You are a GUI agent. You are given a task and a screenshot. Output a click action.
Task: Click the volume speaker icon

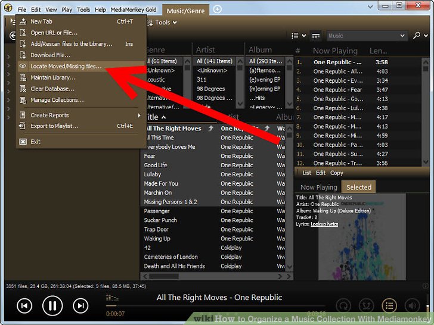tap(412, 306)
